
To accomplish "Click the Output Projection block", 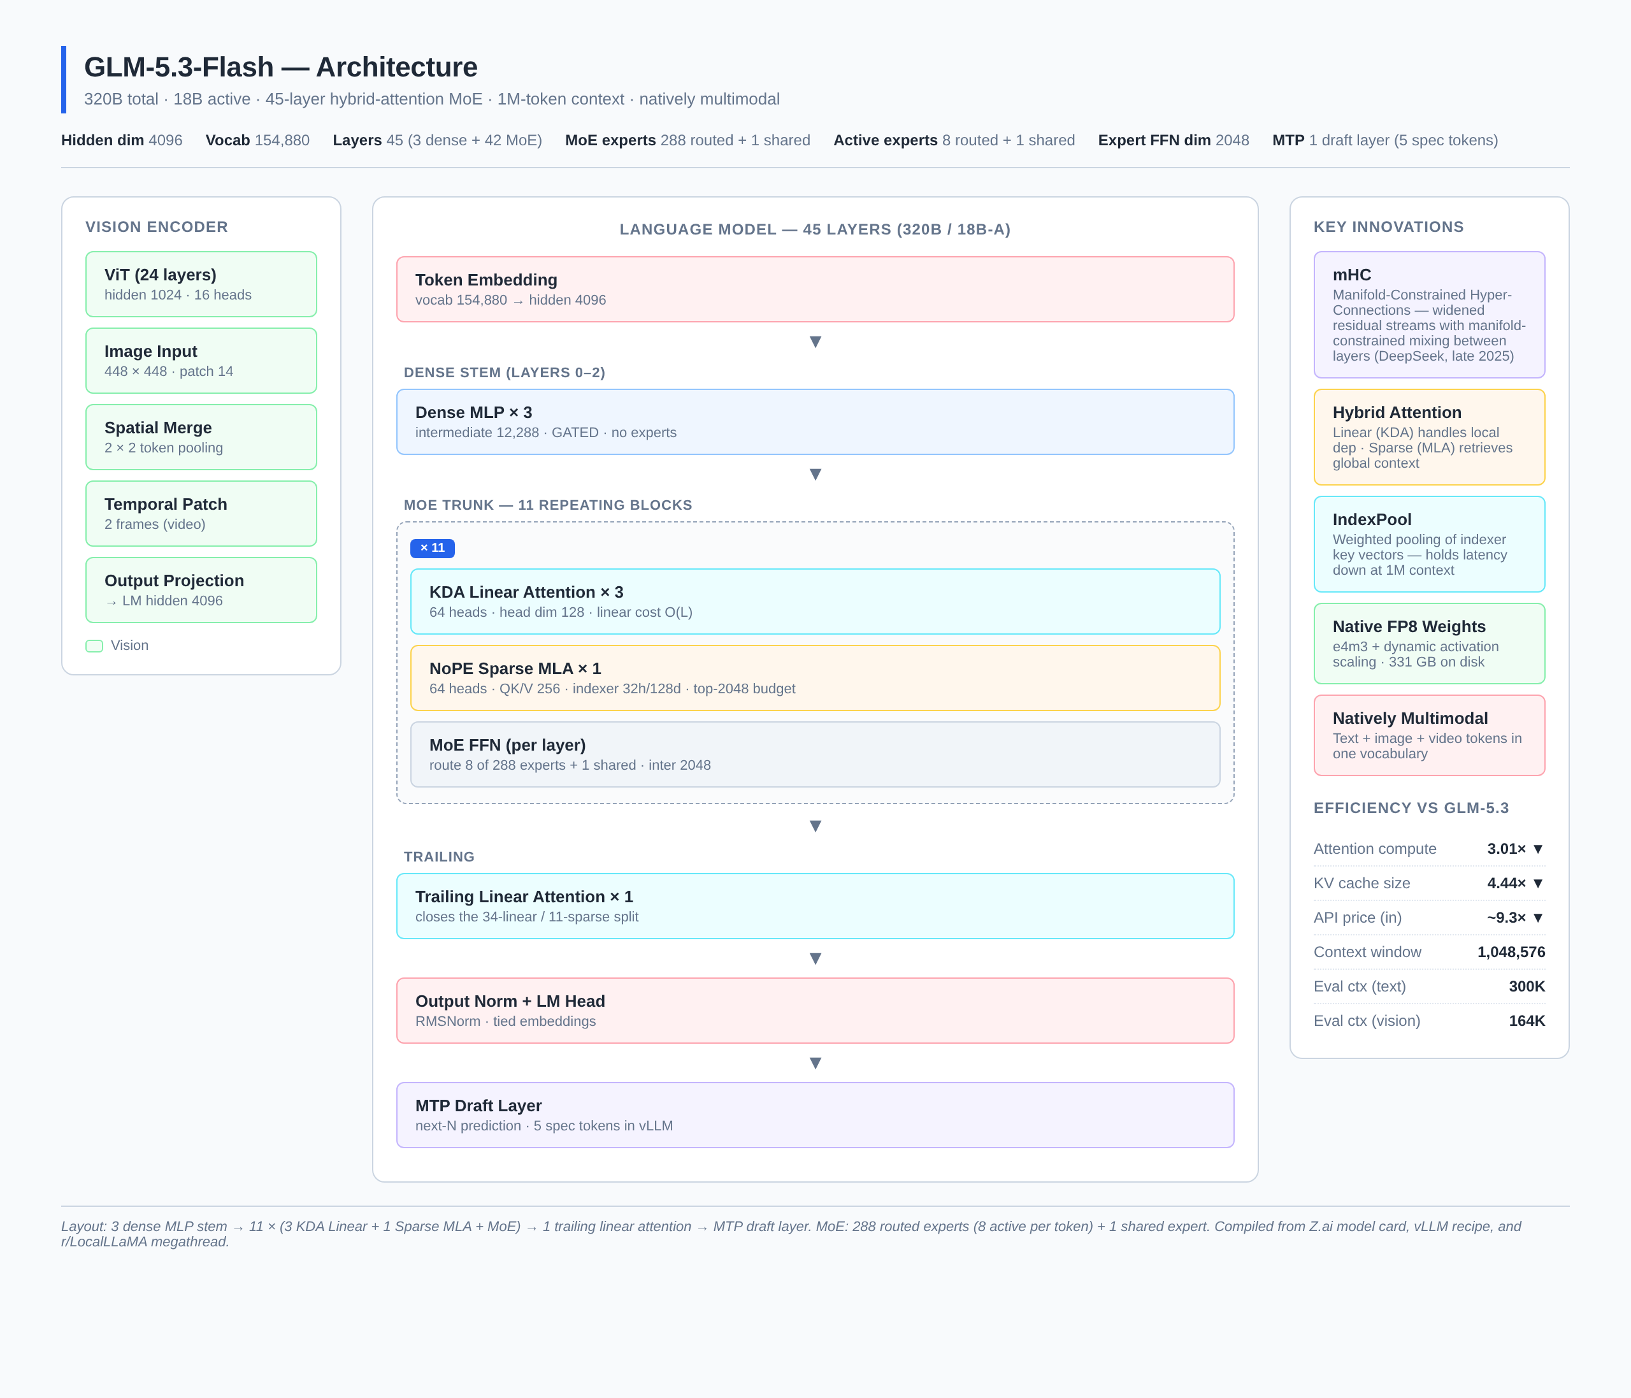I will click(201, 589).
